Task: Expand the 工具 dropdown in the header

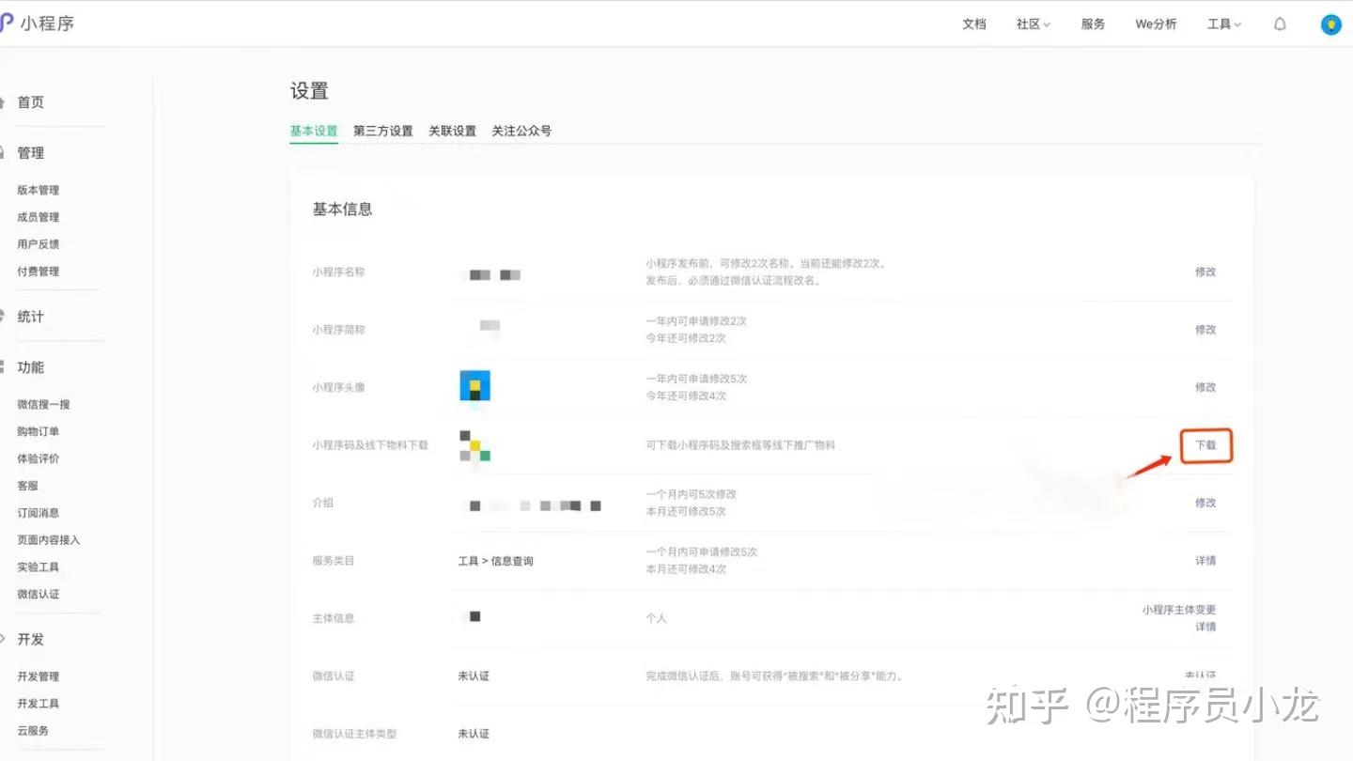Action: [1224, 24]
